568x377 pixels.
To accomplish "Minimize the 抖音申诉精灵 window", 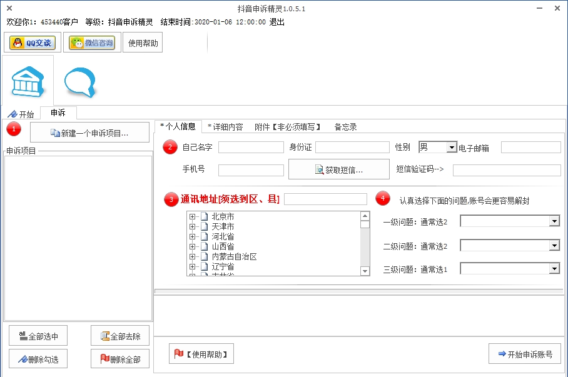I will [x=539, y=8].
